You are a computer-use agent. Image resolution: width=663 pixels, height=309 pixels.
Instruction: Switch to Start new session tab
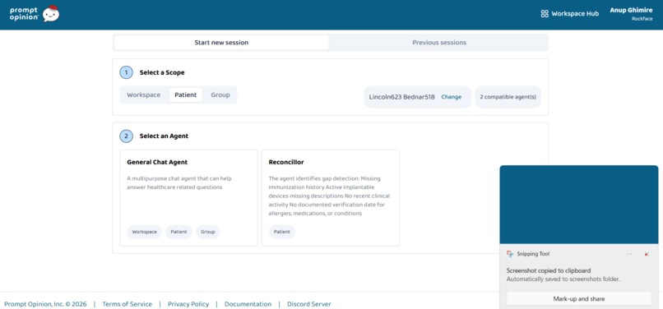[221, 43]
